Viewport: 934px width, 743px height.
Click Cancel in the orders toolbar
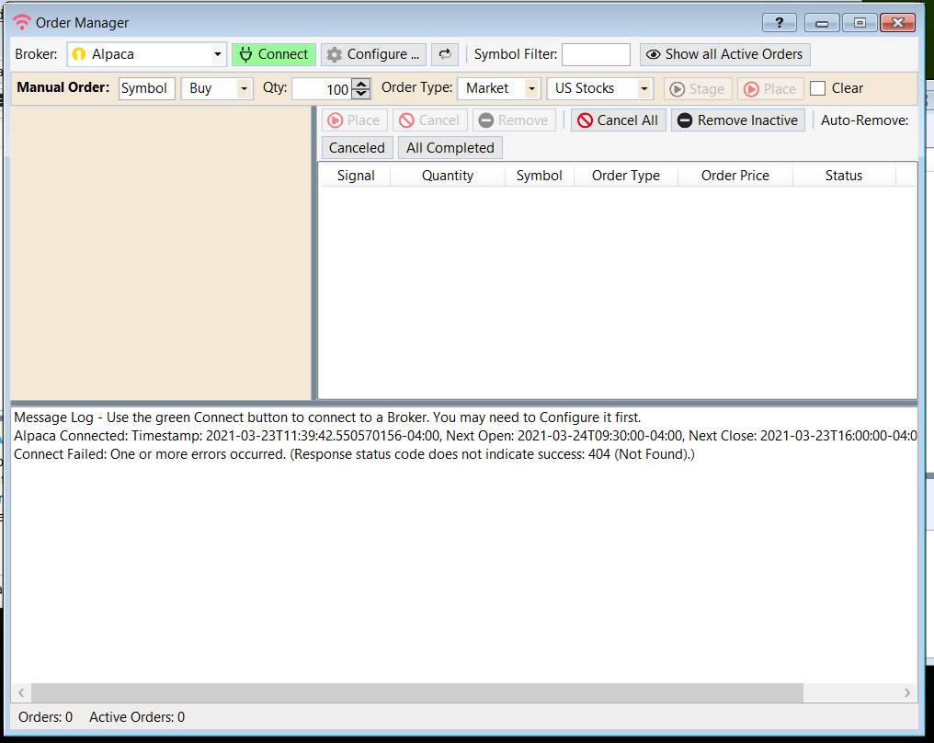click(x=429, y=120)
